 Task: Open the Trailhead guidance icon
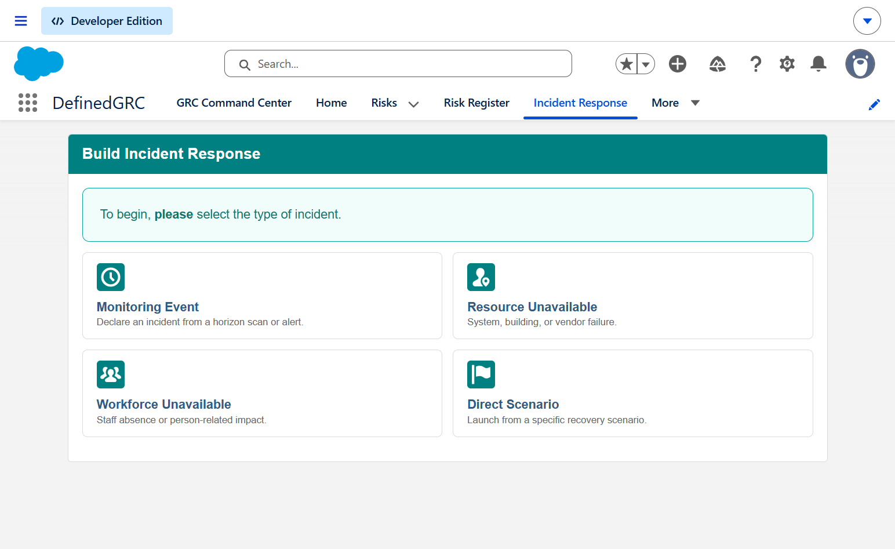[718, 64]
